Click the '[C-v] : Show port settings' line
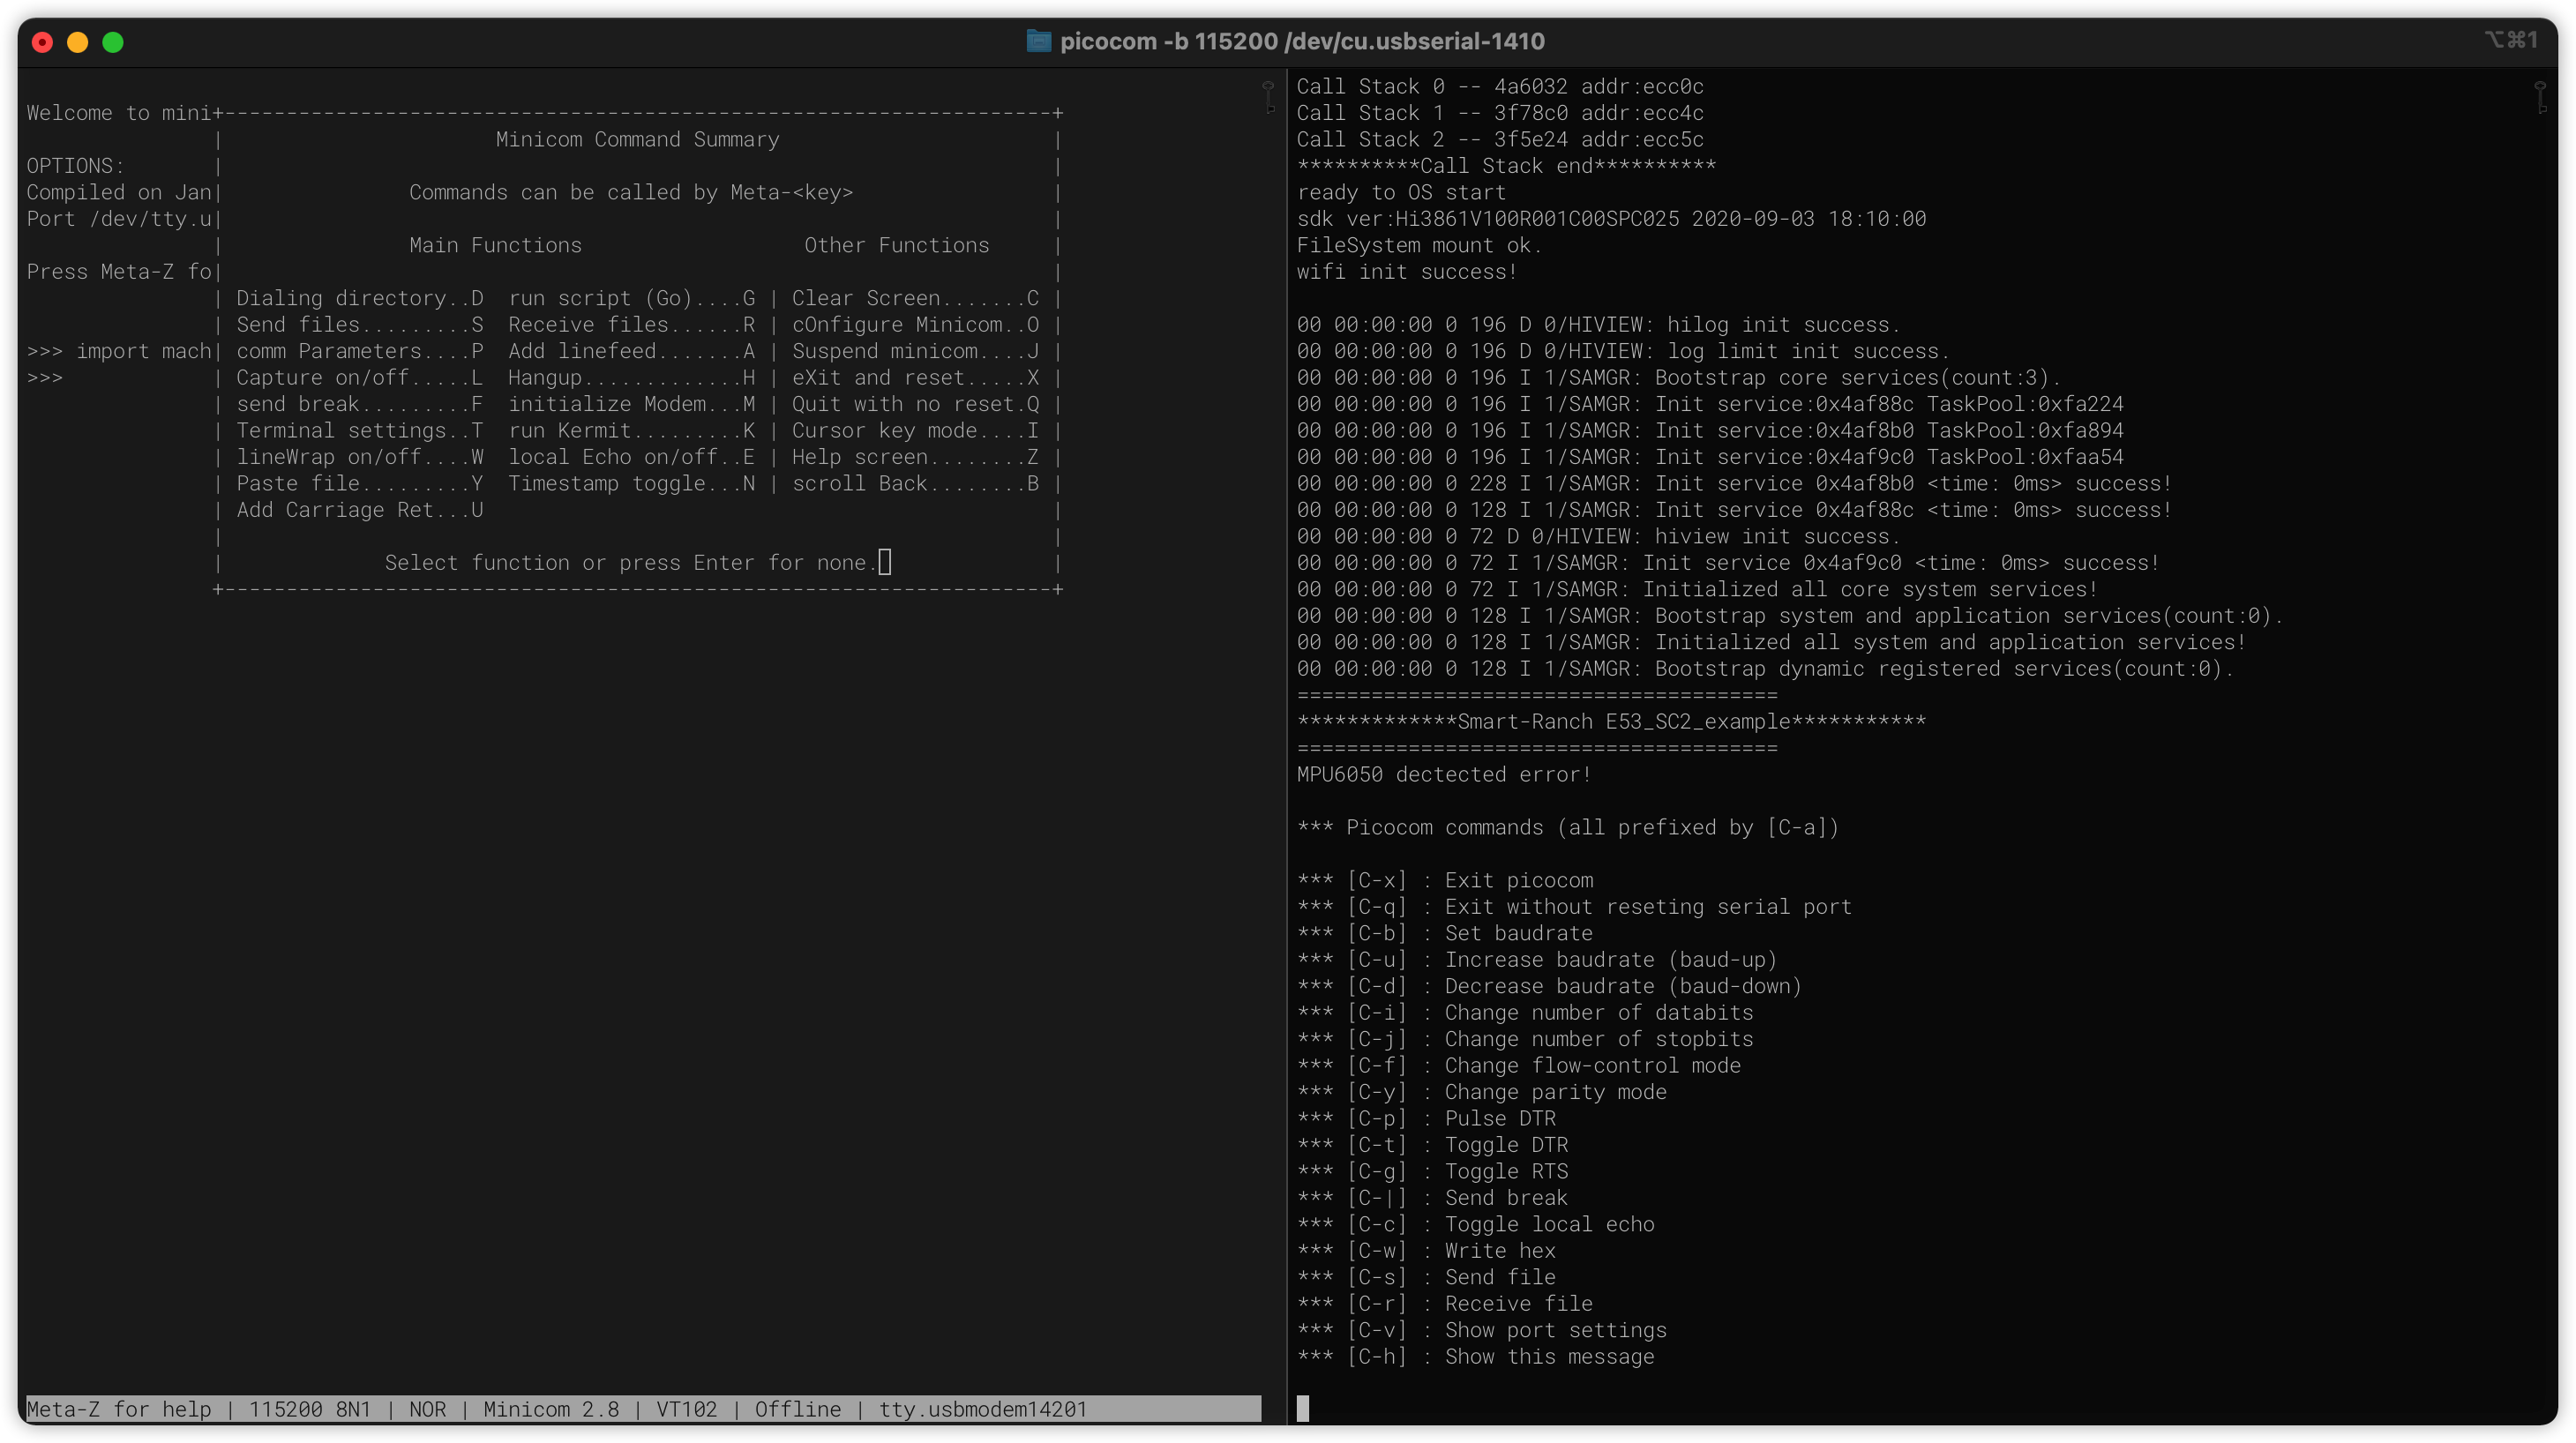2576x1443 pixels. [x=1482, y=1330]
